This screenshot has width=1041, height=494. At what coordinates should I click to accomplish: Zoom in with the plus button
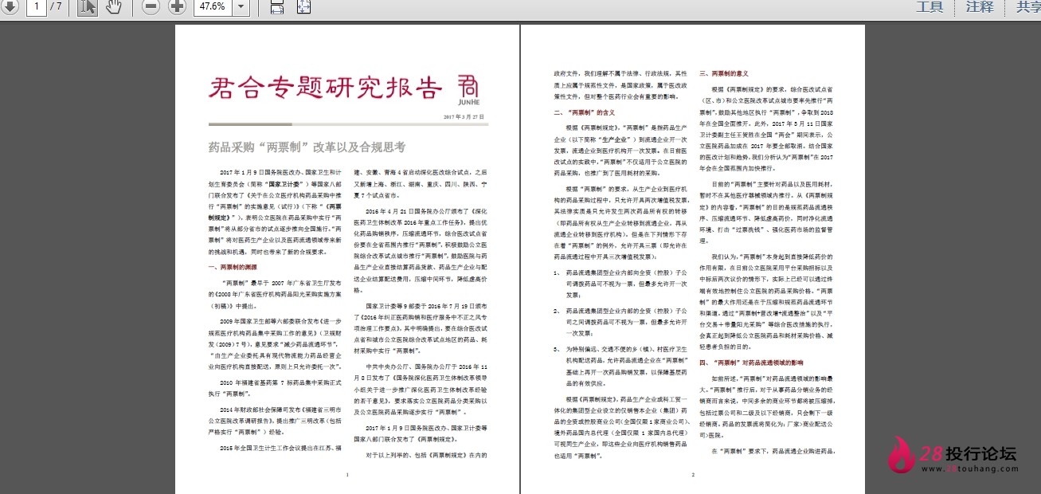point(177,6)
